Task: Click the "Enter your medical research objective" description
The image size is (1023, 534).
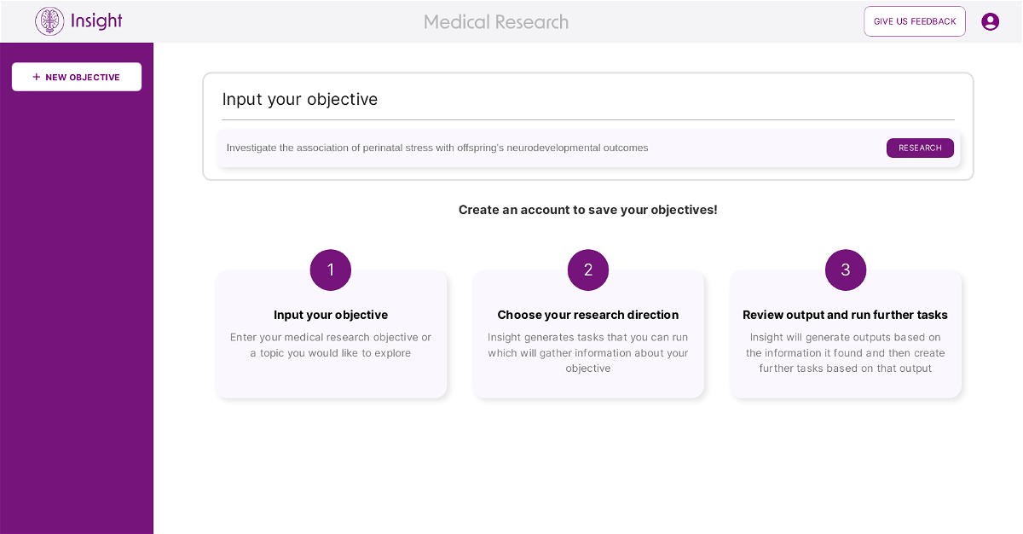Action: click(331, 345)
